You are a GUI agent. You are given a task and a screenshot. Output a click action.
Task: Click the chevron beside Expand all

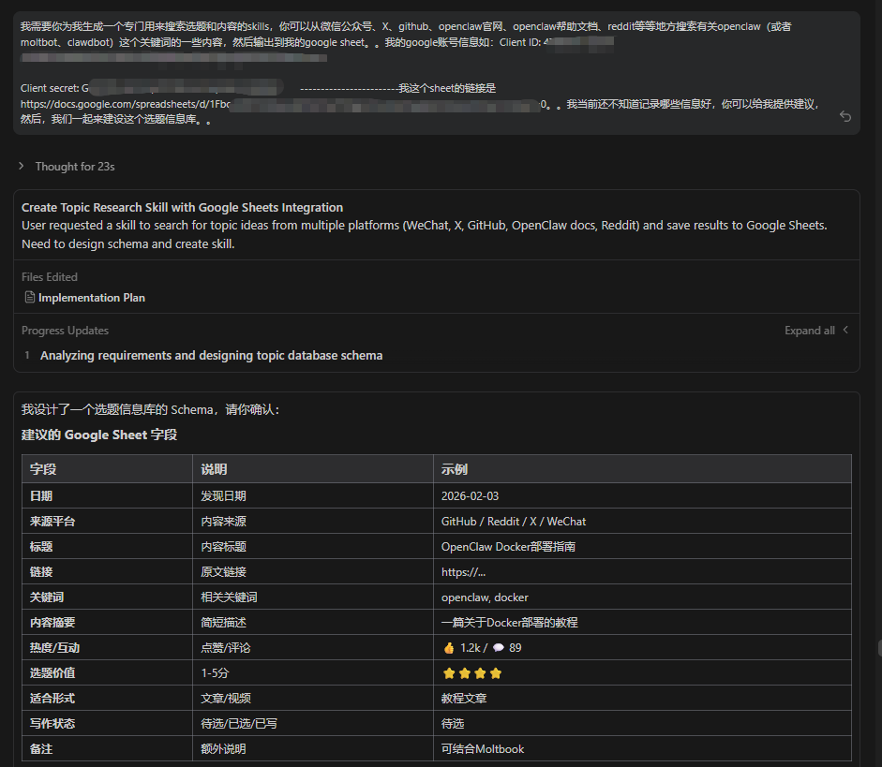pyautogui.click(x=845, y=331)
